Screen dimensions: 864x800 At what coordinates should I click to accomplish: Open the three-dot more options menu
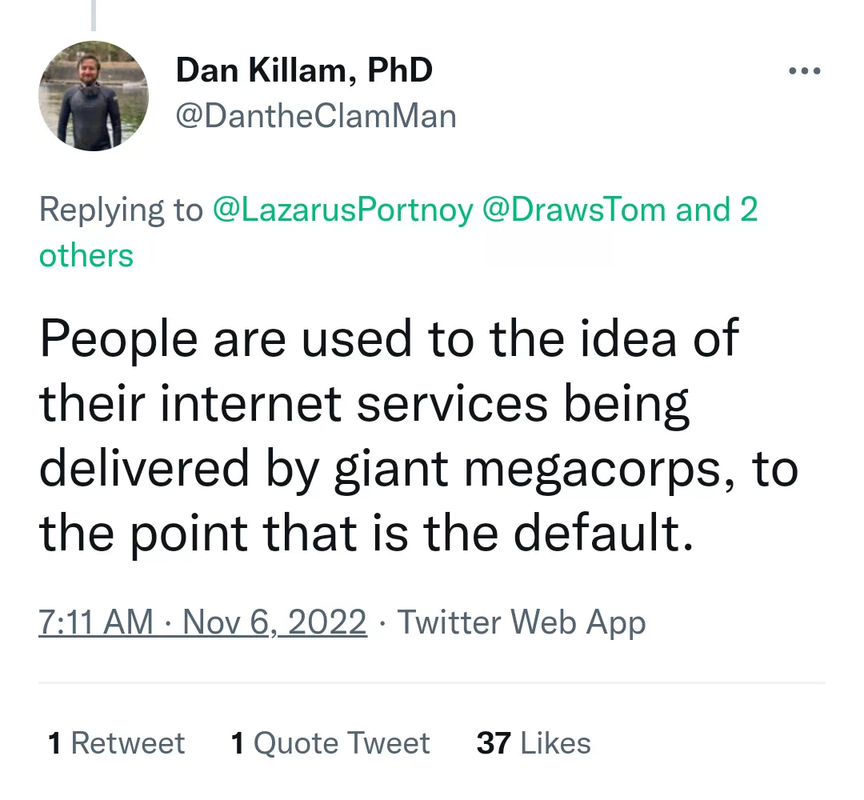click(x=805, y=71)
